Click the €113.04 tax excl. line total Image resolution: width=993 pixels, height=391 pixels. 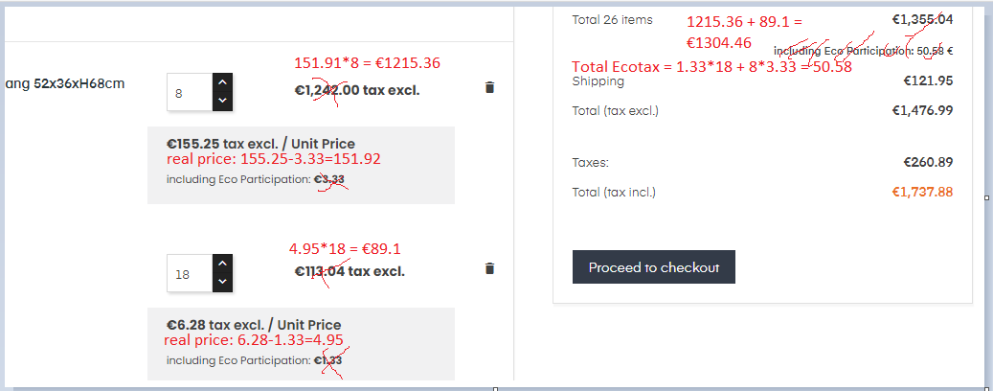point(350,271)
